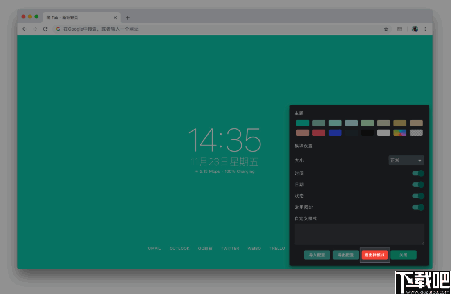Choose the red theme swatch
This screenshot has height=294, width=451.
319,132
